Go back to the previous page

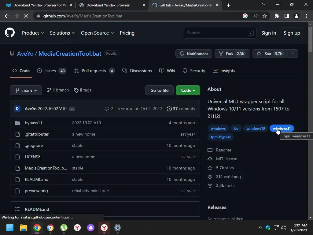pyautogui.click(x=7, y=16)
